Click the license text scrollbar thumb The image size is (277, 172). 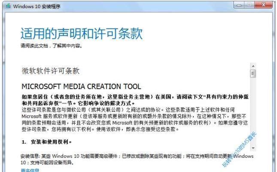(253, 74)
